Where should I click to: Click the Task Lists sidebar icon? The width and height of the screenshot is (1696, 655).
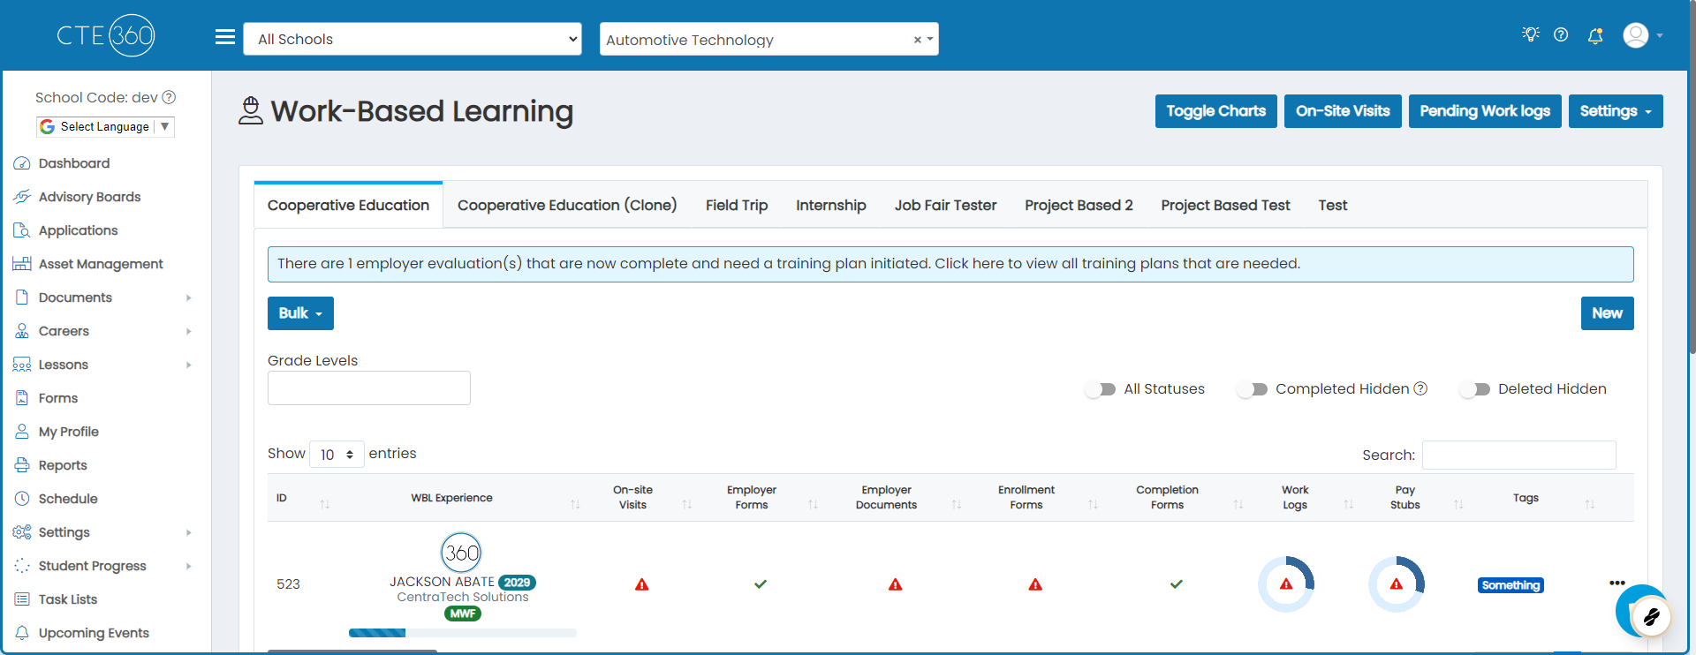pos(22,599)
